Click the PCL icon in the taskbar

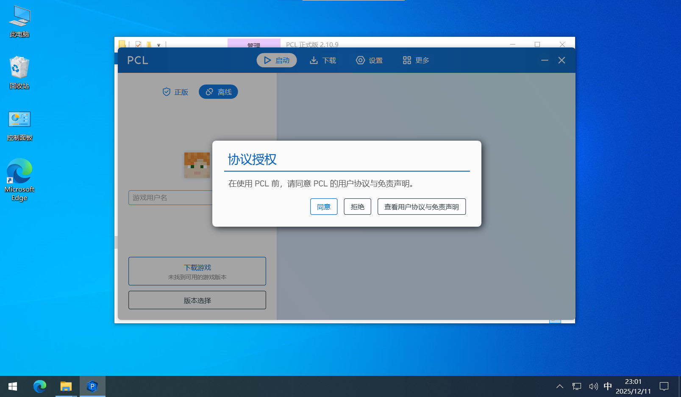(92, 386)
